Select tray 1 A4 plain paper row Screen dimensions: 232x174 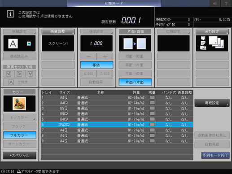(x=117, y=97)
